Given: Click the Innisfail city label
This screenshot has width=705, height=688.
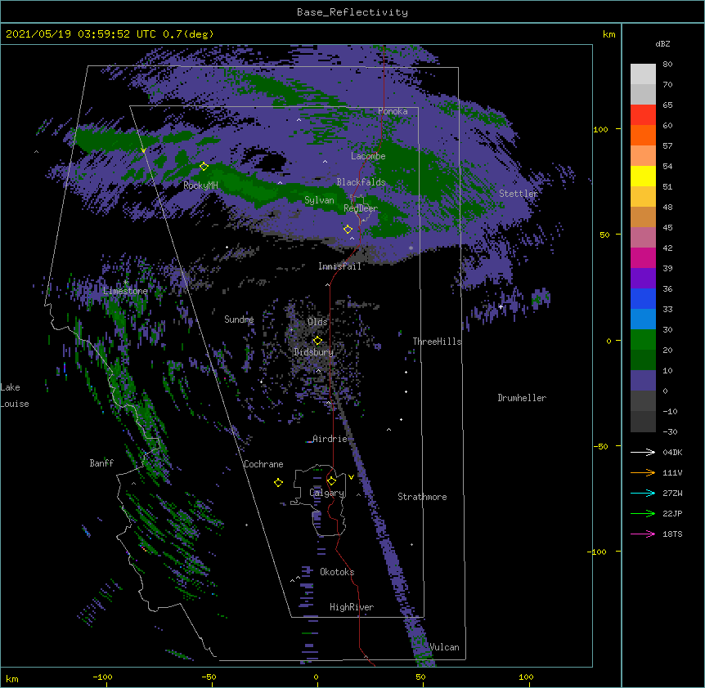Looking at the screenshot, I should tap(339, 266).
